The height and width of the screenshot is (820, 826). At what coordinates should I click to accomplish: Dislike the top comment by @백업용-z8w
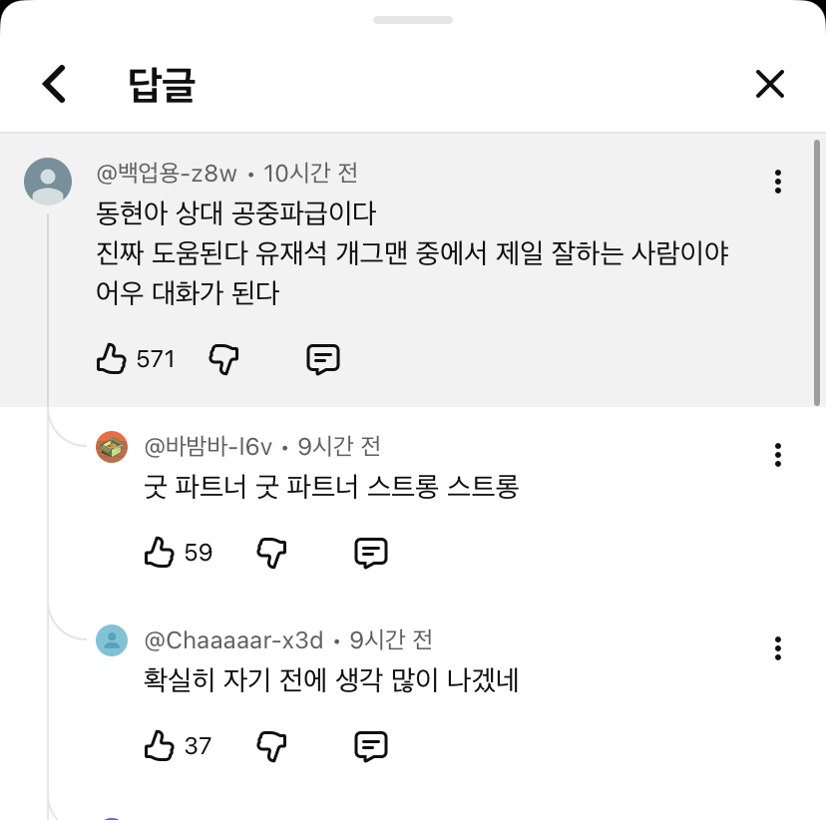click(x=223, y=359)
